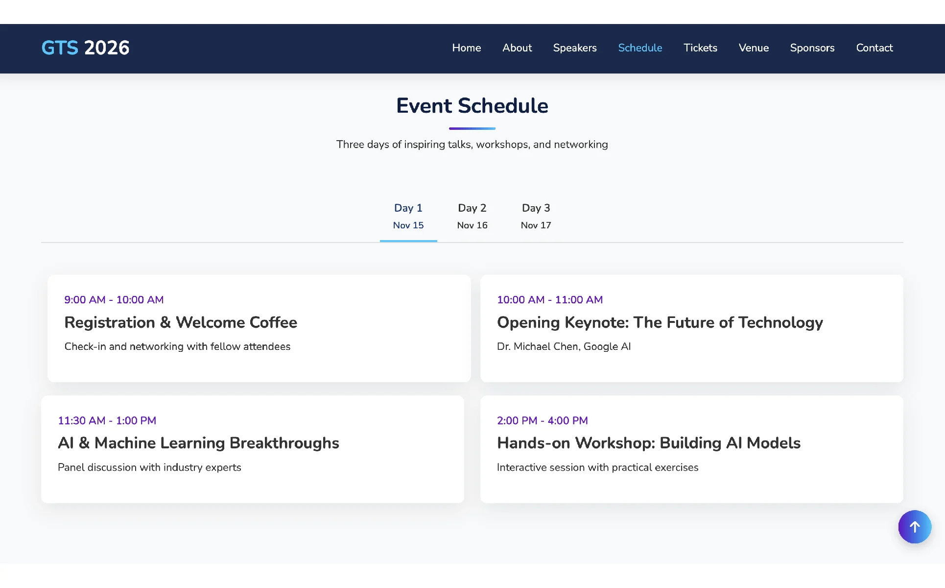Select the Schedule navigation item
Viewport: 945px width, 588px height.
point(639,48)
